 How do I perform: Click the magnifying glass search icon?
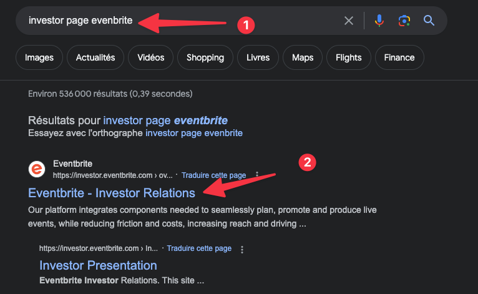pos(429,21)
